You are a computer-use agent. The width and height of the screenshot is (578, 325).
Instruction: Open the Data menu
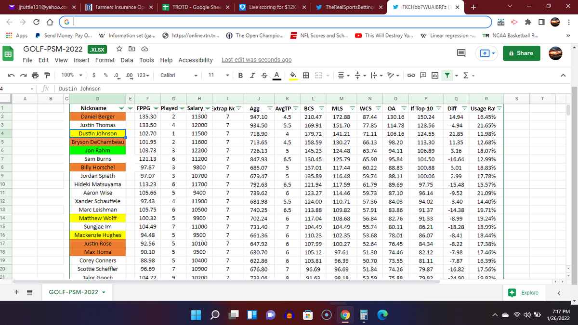coord(127,60)
